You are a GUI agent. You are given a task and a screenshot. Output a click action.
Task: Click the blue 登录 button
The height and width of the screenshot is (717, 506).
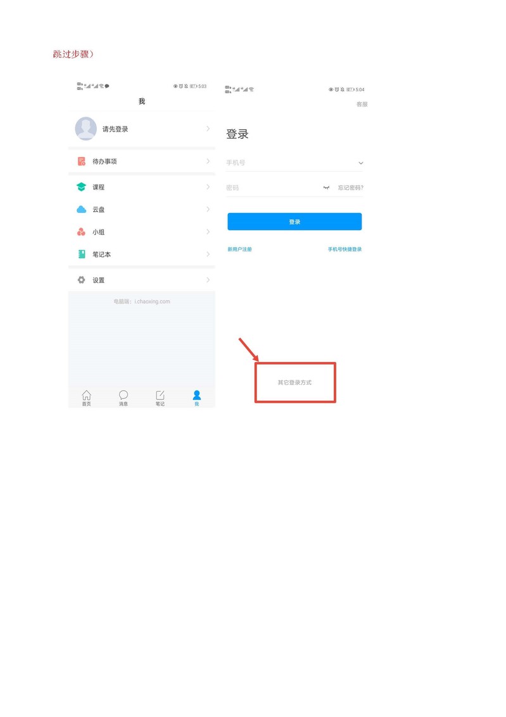(x=294, y=222)
